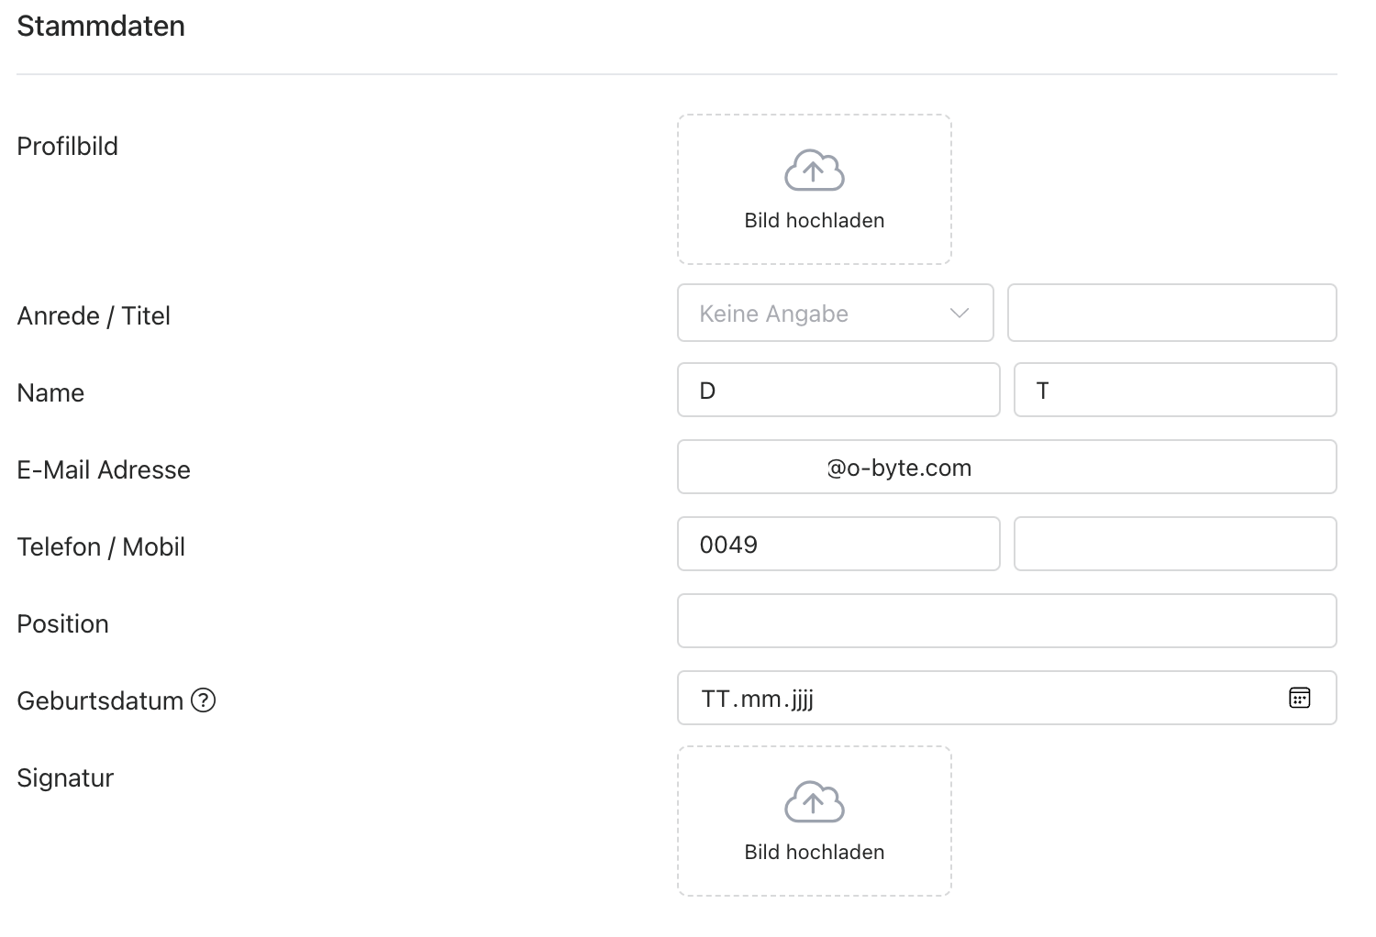The width and height of the screenshot is (1376, 937).
Task: Click the Geburtsdatum help question mark icon
Action: click(x=203, y=700)
